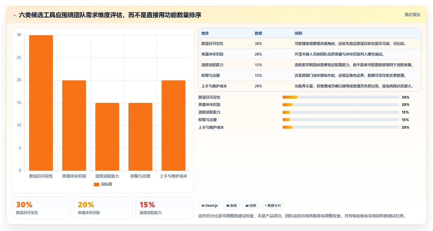433x231 pixels.
Task: Select the 权限与治理 bar in the chart
Action: pos(140,137)
